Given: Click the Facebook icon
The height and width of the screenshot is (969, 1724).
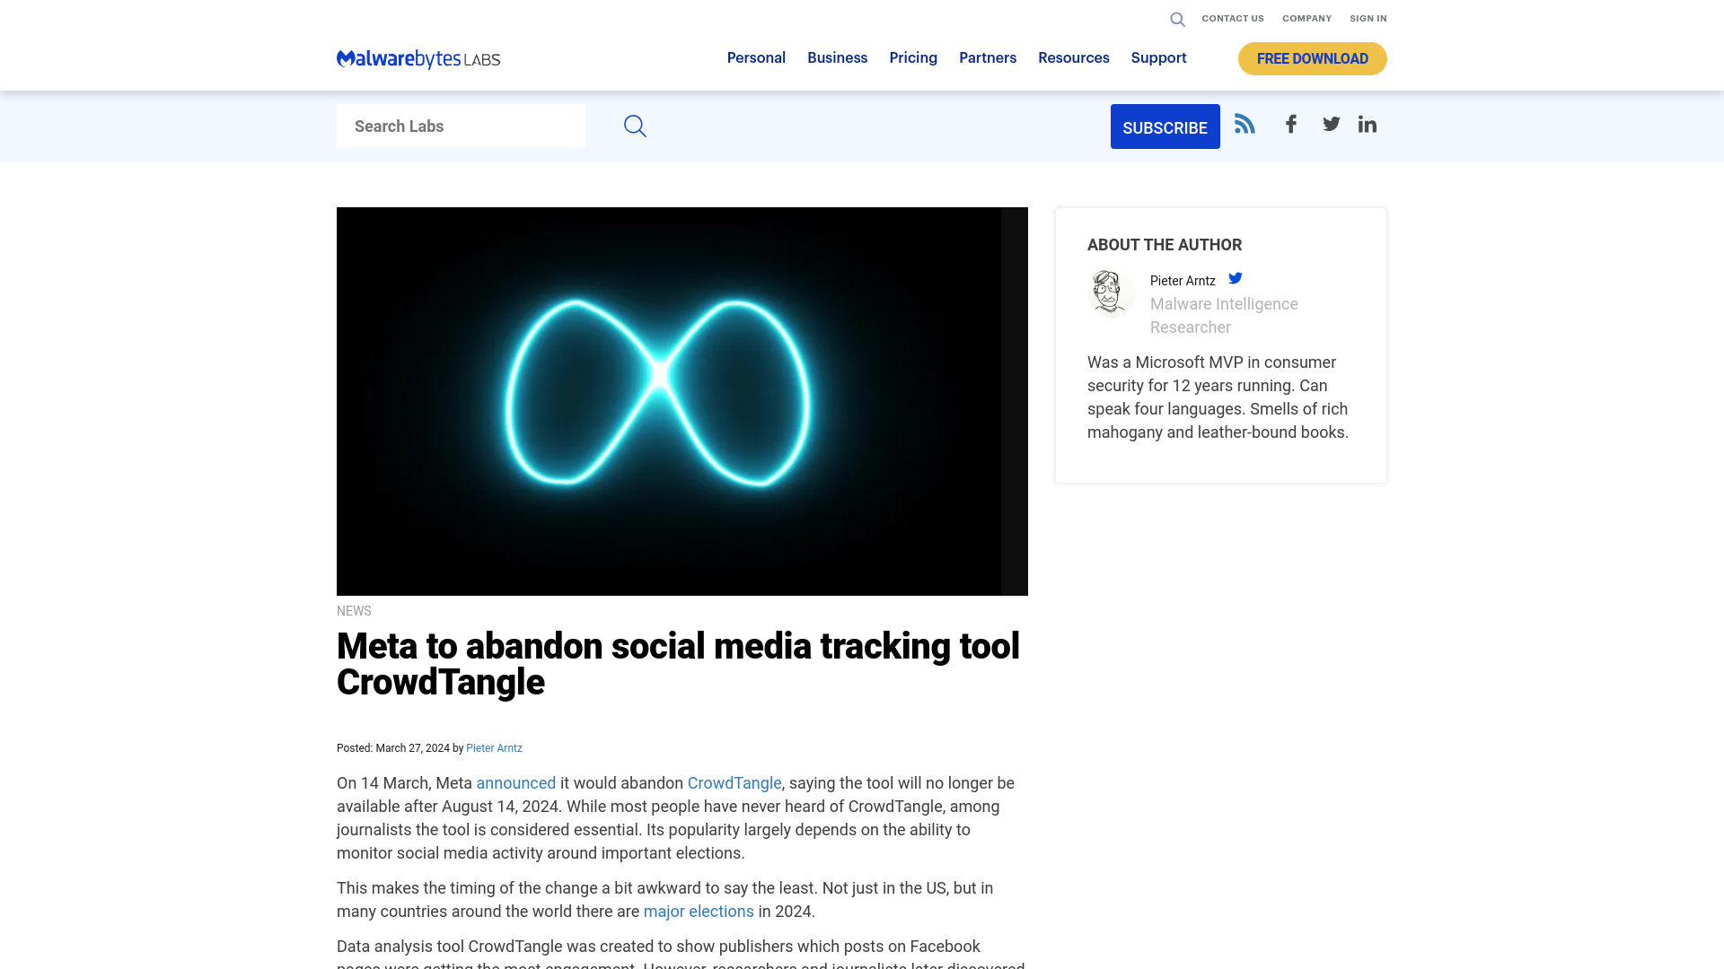Looking at the screenshot, I should coord(1290,124).
